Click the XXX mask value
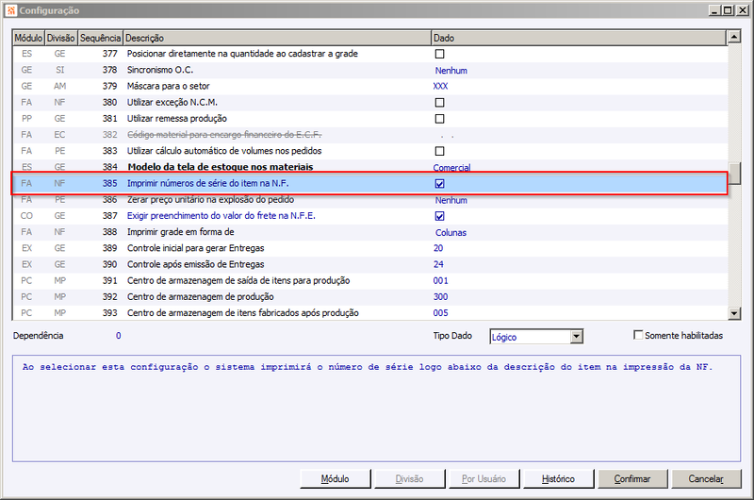 pyautogui.click(x=440, y=86)
